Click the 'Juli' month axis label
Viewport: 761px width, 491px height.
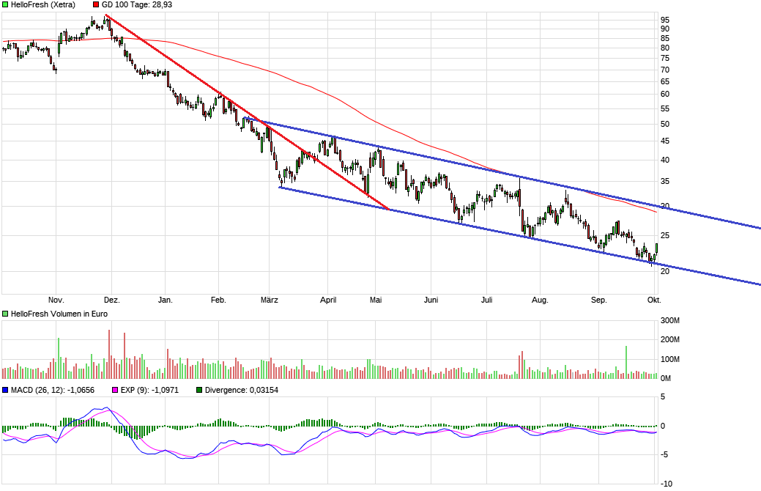pyautogui.click(x=487, y=300)
